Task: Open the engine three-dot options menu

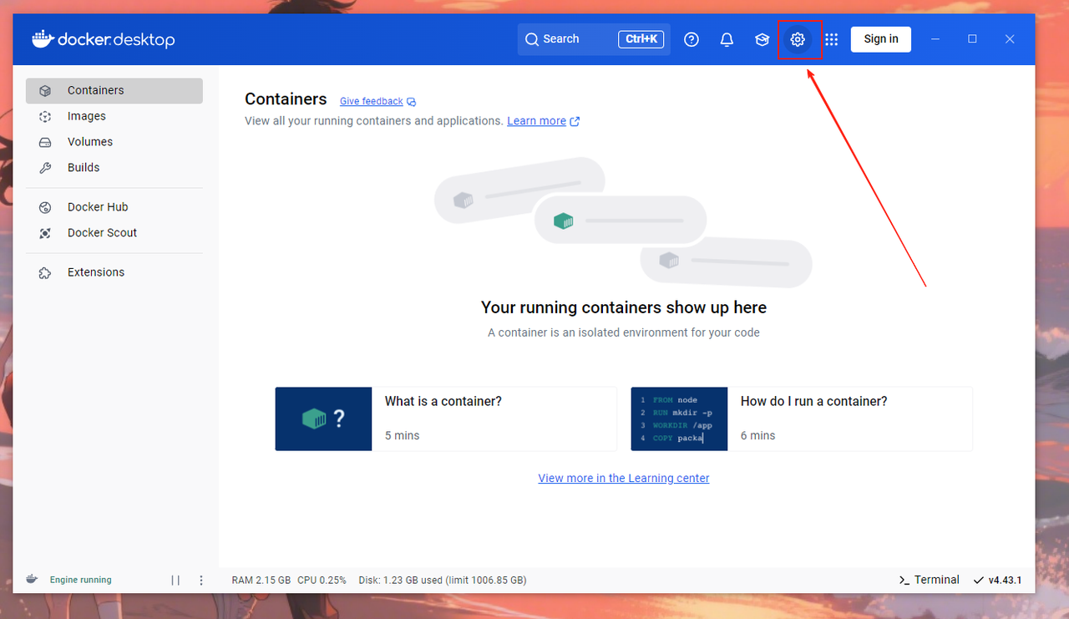Action: pos(201,580)
